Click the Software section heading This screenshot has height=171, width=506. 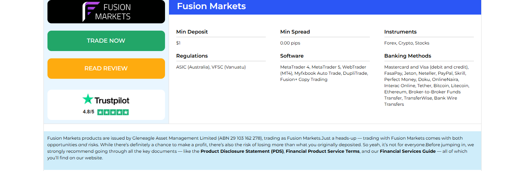292,56
